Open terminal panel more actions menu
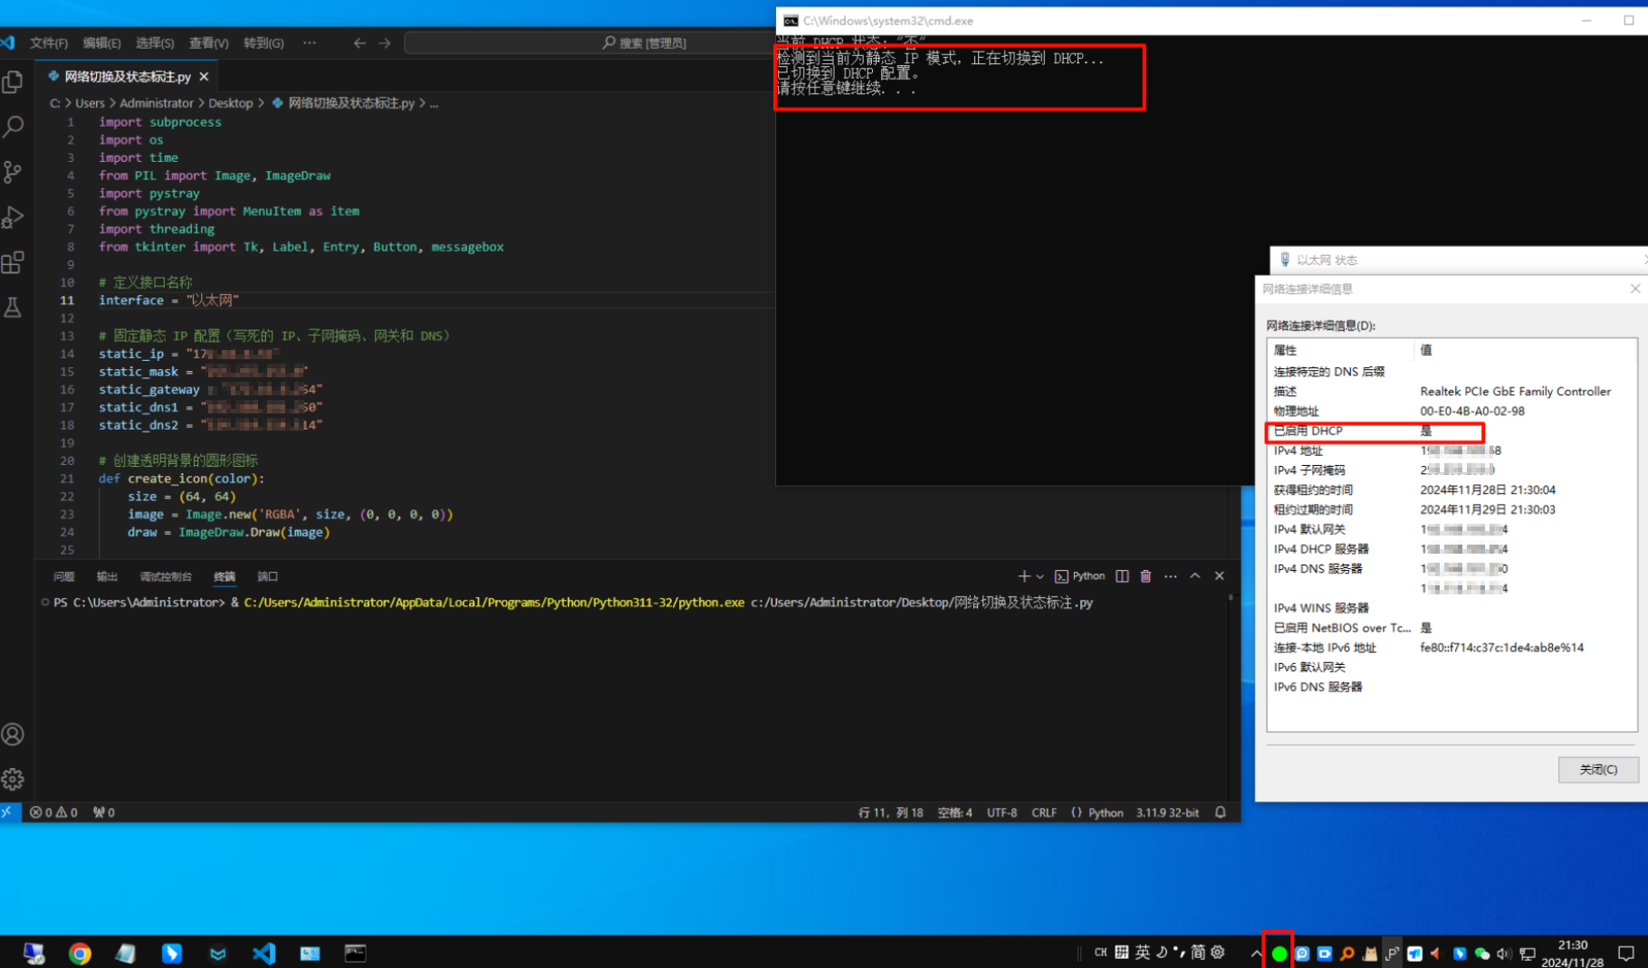 click(1170, 576)
